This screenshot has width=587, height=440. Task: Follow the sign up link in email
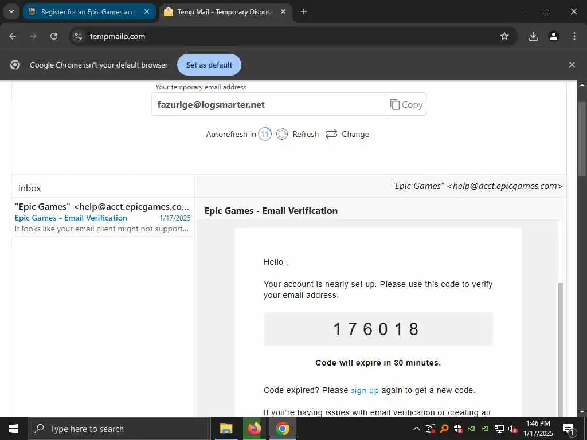(365, 390)
